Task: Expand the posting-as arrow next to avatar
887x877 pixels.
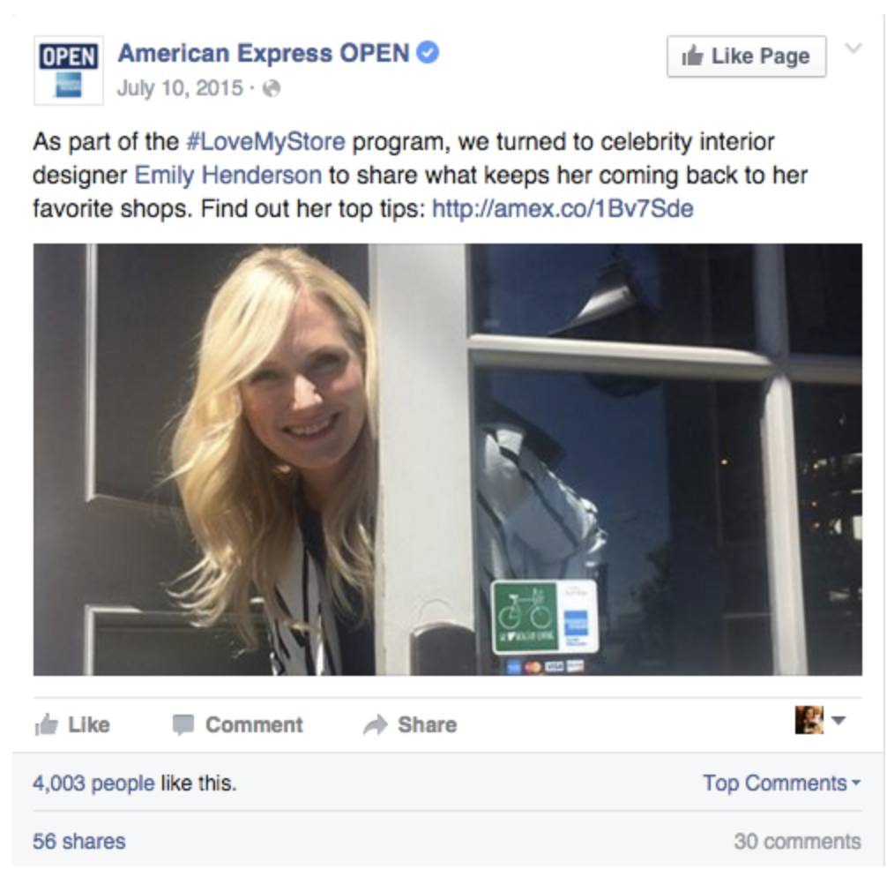Action: coord(839,720)
